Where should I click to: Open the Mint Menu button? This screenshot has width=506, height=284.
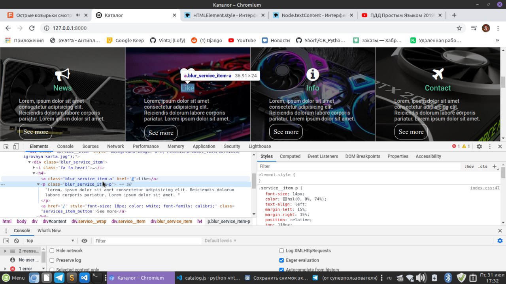pos(14,278)
